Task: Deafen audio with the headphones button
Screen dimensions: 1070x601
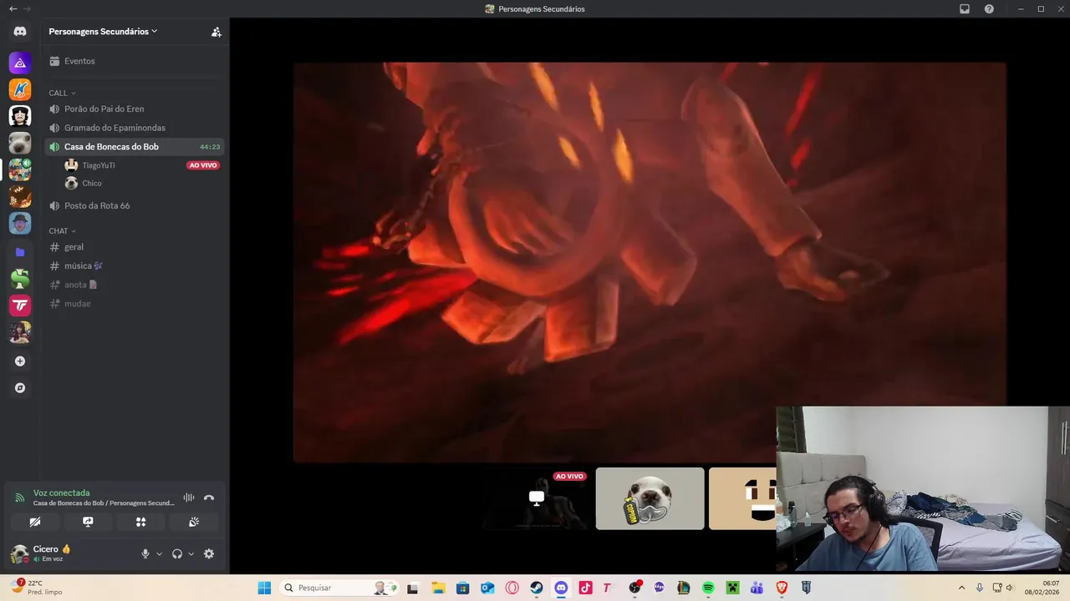Action: coord(177,553)
